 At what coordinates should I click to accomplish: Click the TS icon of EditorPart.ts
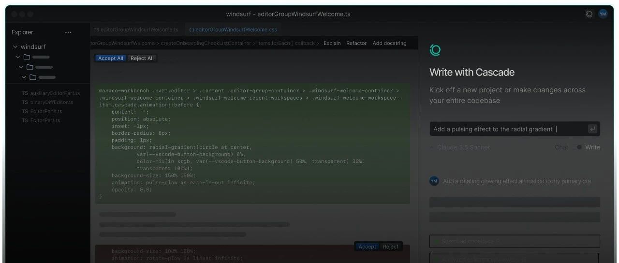(25, 120)
